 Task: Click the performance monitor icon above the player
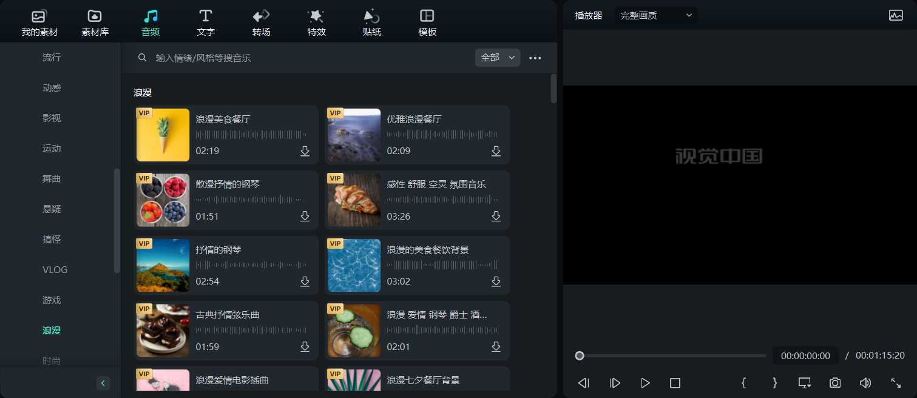[896, 15]
